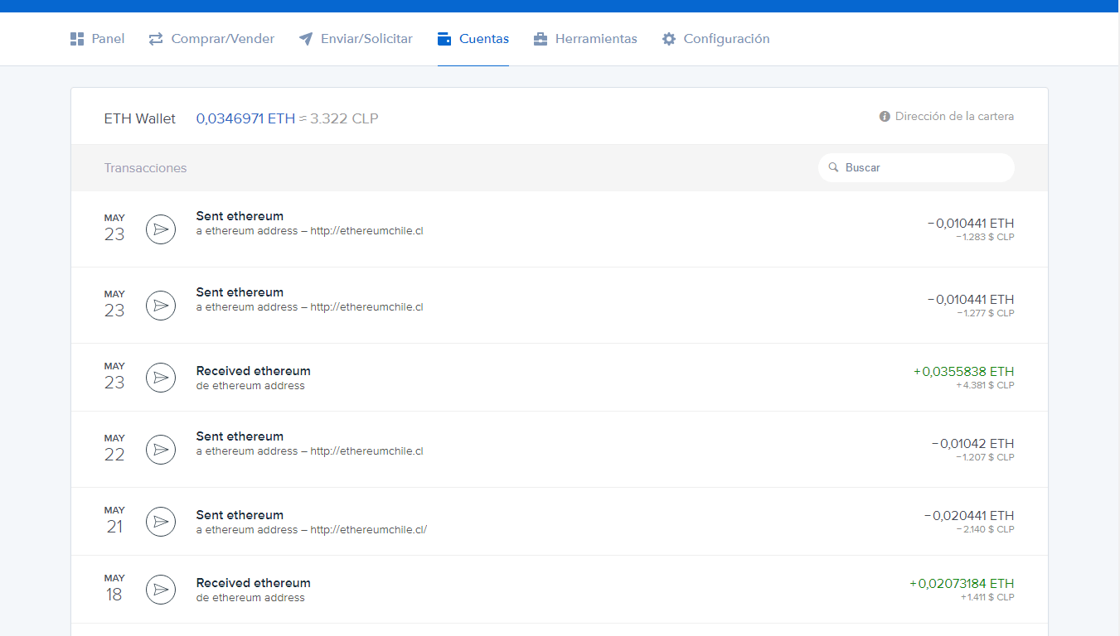The height and width of the screenshot is (636, 1120).
Task: Click send icon of −1.283 $ CLP transaction
Action: tap(161, 229)
